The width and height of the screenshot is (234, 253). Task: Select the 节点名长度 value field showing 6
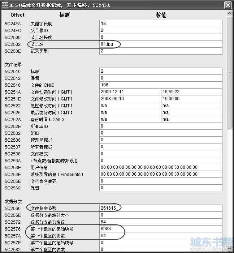coord(161,37)
